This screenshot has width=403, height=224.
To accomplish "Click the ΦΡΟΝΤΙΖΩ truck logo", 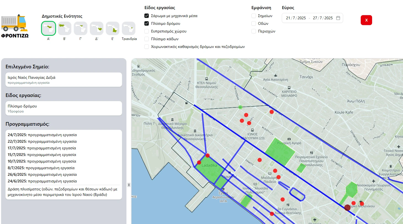I will click(x=15, y=26).
